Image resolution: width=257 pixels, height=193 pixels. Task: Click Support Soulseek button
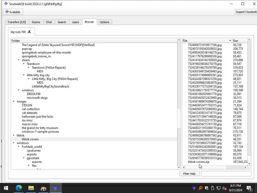(x=246, y=12)
